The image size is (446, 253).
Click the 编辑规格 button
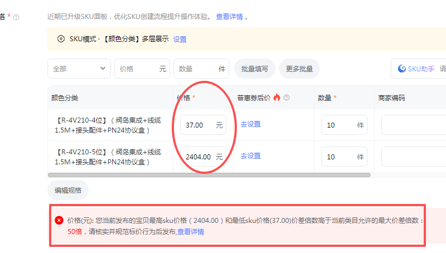(x=68, y=190)
